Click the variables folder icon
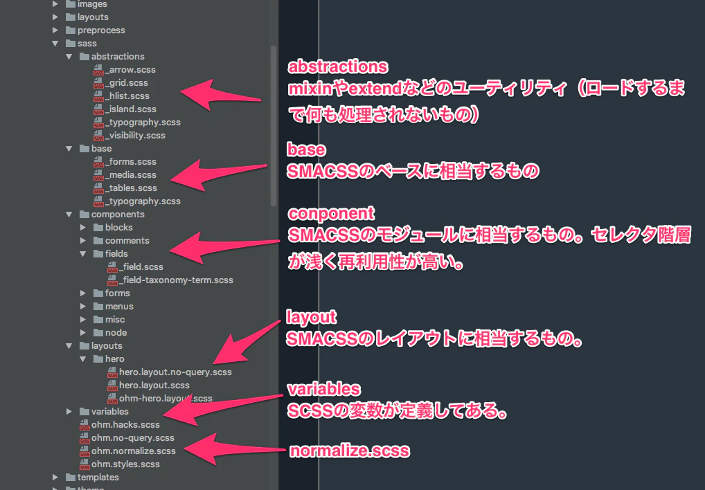Screen dimensions: 705x490 coord(84,411)
